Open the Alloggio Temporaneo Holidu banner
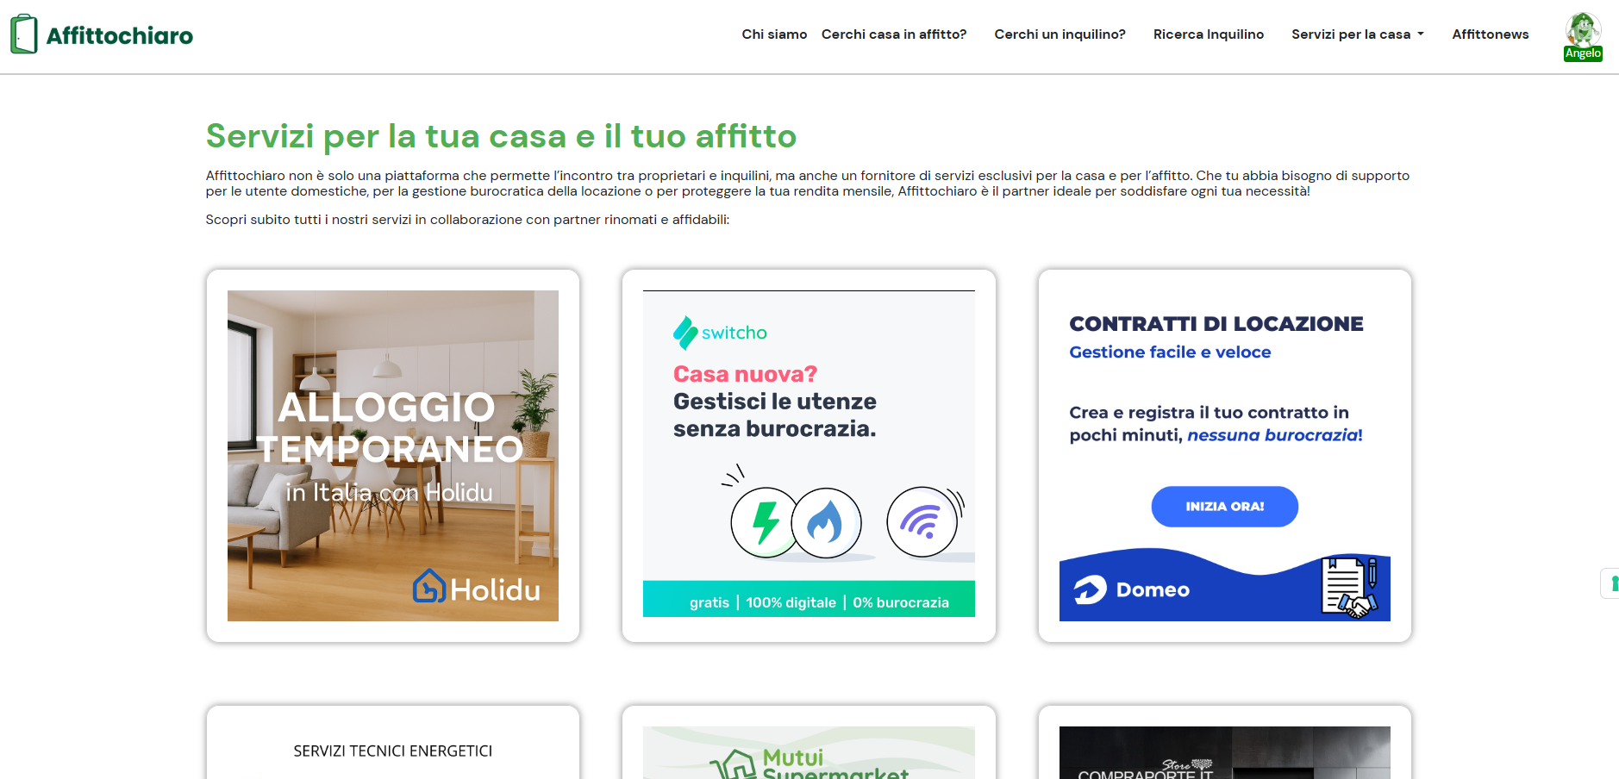 point(393,456)
